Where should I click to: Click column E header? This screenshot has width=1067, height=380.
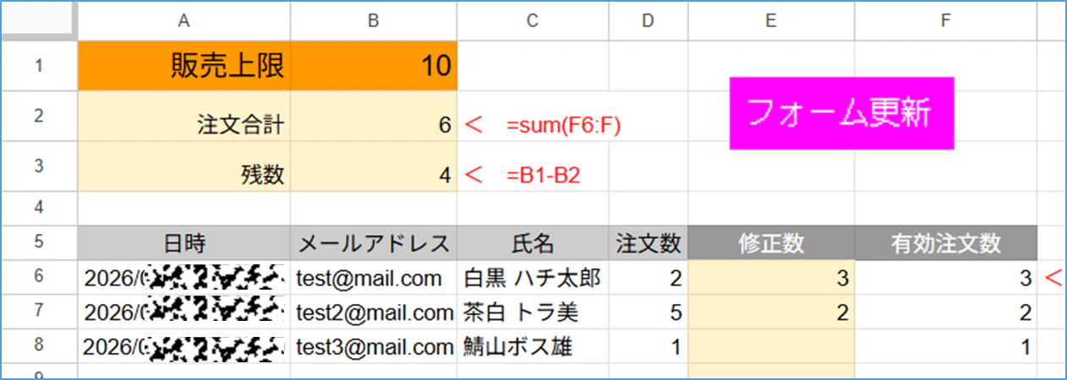[771, 20]
